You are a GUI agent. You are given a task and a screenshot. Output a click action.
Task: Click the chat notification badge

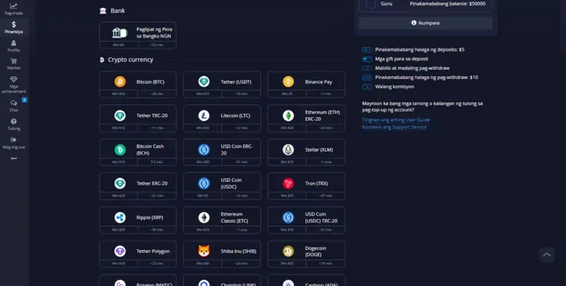[24, 100]
